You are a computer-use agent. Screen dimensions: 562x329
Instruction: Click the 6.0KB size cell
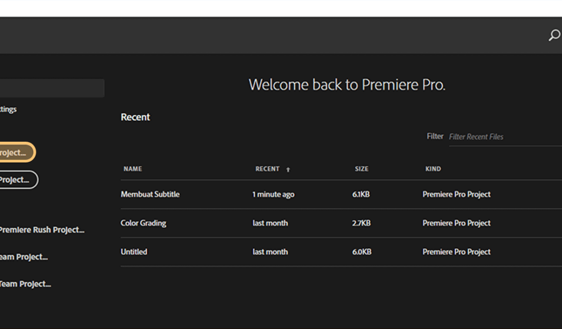[361, 252]
